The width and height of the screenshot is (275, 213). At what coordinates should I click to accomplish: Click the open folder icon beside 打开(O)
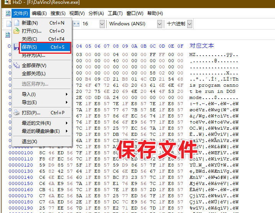[16, 31]
